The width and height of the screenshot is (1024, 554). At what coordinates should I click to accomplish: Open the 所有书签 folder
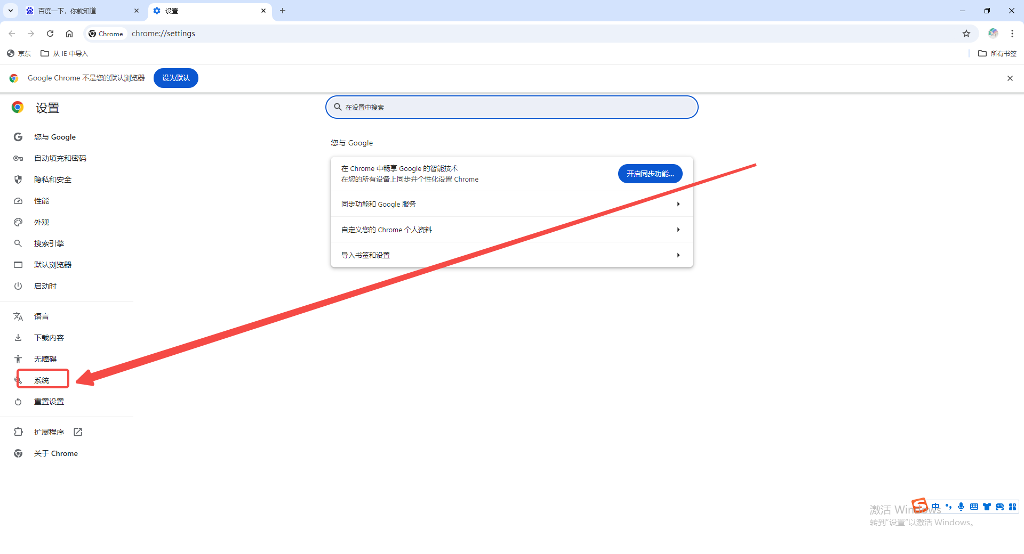(997, 53)
